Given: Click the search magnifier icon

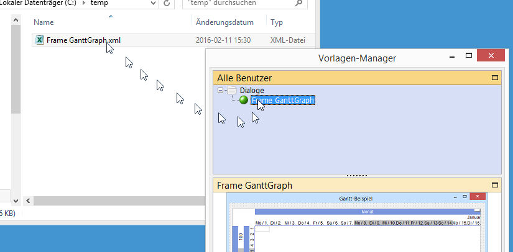Looking at the screenshot, I should tap(299, 3).
